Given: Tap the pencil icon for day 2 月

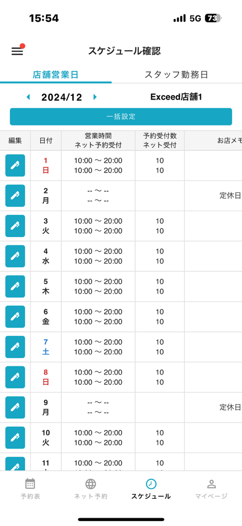Looking at the screenshot, I should pyautogui.click(x=15, y=195).
